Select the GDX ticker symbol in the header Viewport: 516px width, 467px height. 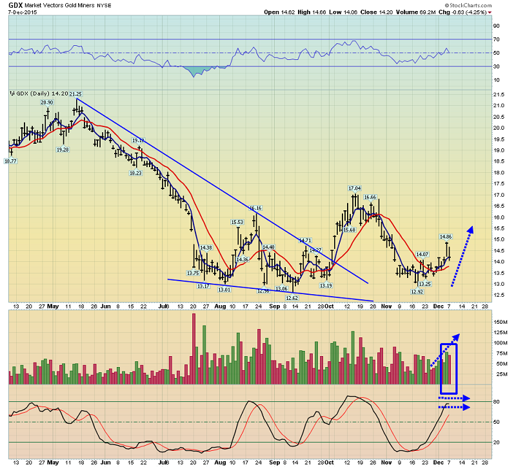15,5
